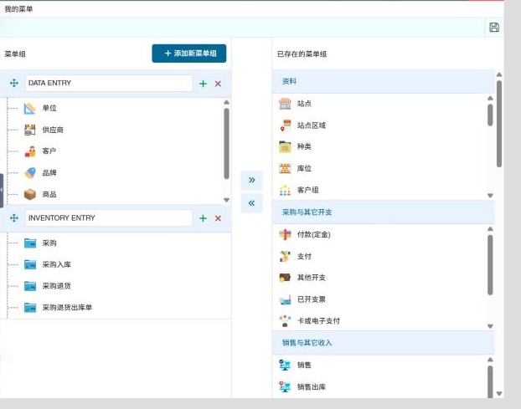Click the move handle for INVENTORY ENTRY group
521x409 pixels.
pos(14,218)
